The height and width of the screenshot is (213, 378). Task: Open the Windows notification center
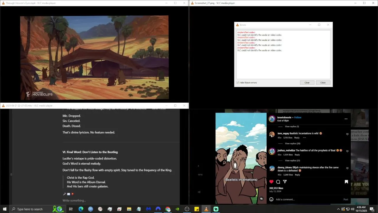[x=372, y=209]
